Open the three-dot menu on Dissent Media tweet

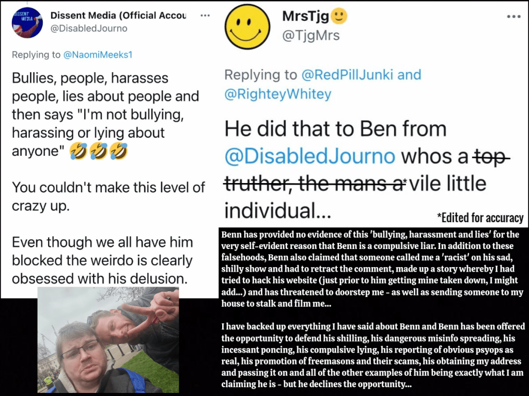[205, 15]
